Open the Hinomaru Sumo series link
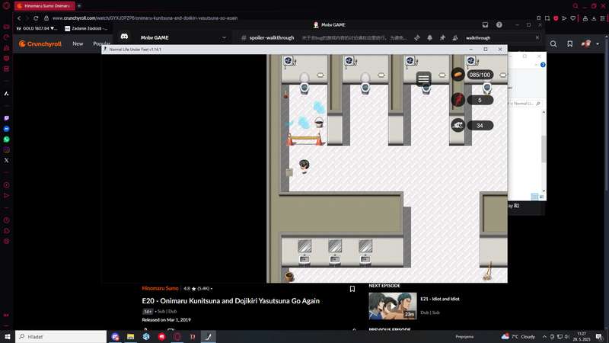609x343 pixels. tap(160, 289)
